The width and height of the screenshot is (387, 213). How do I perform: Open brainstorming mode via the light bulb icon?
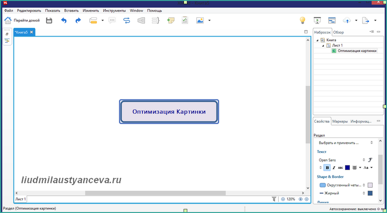coord(303,21)
